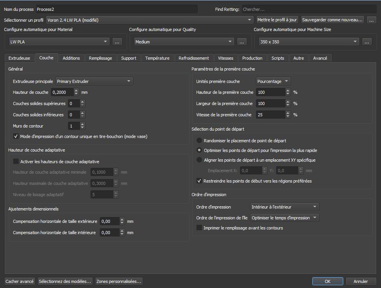Click the Hauteur de couche value field
The height and width of the screenshot is (288, 381).
[62, 92]
